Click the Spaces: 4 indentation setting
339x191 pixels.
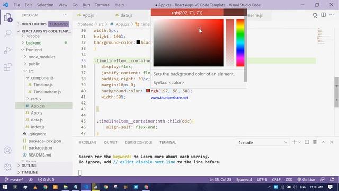point(244,180)
